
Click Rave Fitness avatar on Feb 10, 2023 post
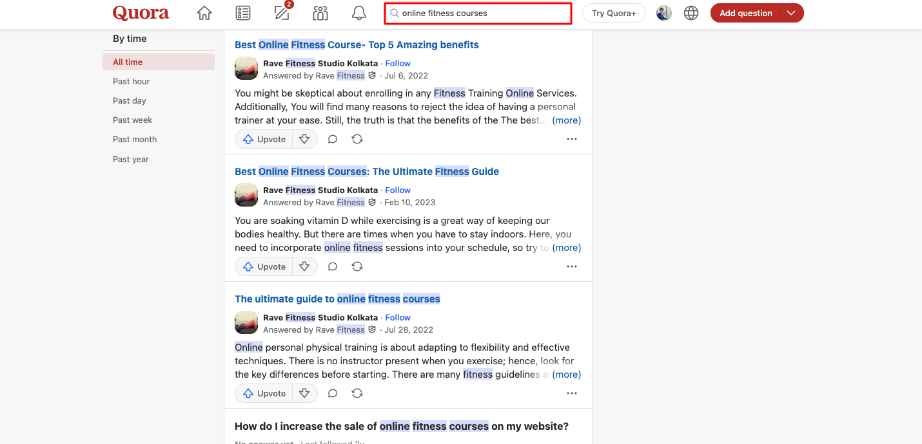pyautogui.click(x=246, y=196)
